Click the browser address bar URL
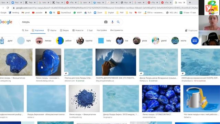This screenshot has height=124, width=220. [107, 8]
